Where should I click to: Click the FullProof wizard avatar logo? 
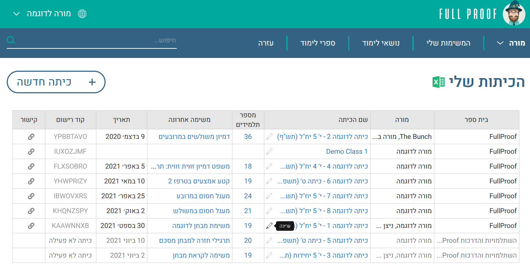514,14
